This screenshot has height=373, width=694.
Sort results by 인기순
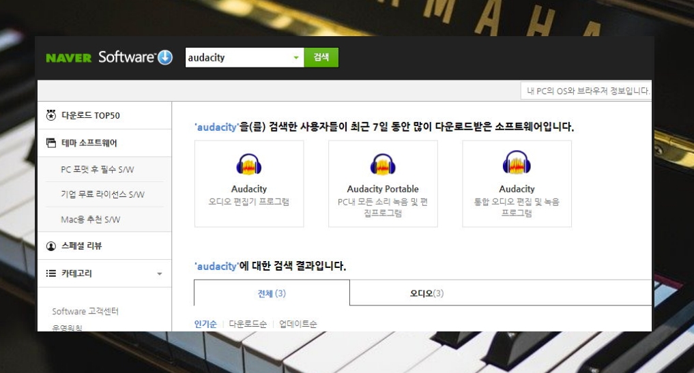click(x=205, y=324)
